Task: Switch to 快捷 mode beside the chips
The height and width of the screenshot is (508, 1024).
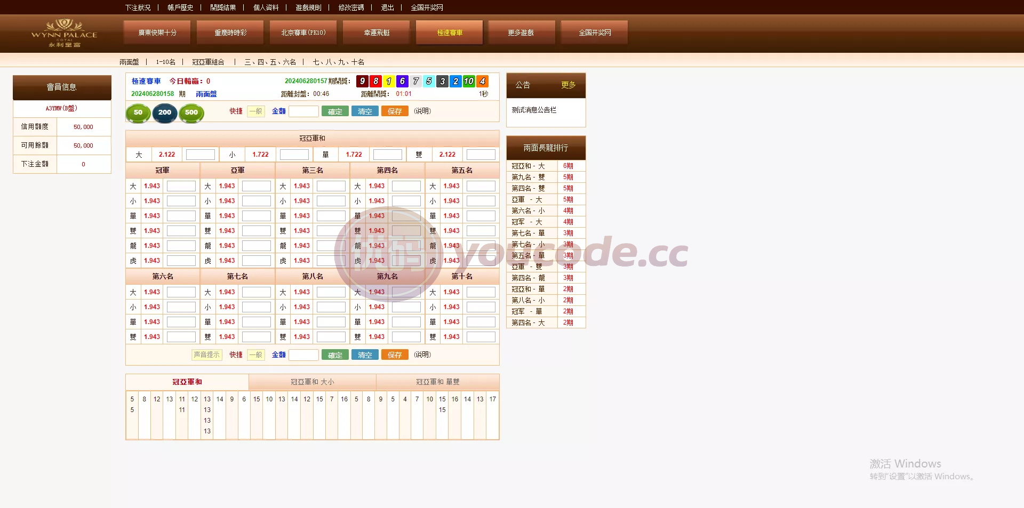Action: coord(236,111)
